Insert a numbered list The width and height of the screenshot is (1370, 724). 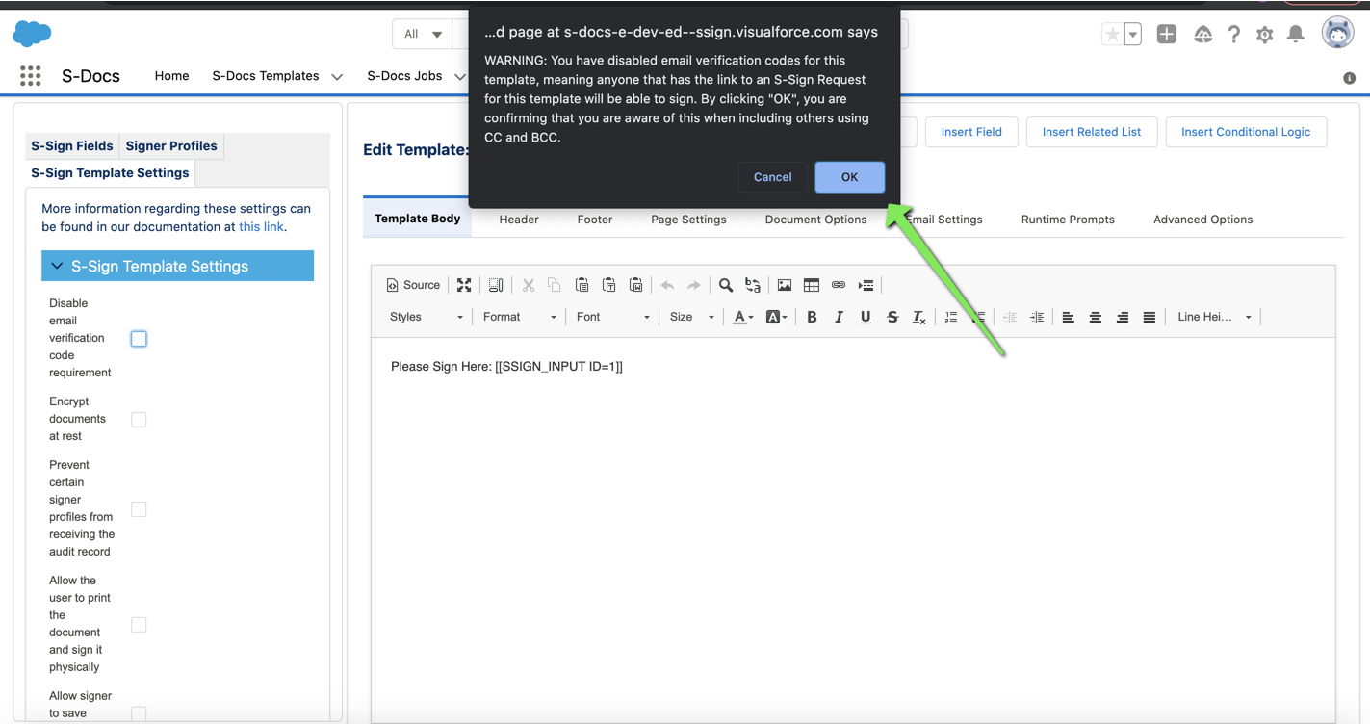(x=951, y=317)
